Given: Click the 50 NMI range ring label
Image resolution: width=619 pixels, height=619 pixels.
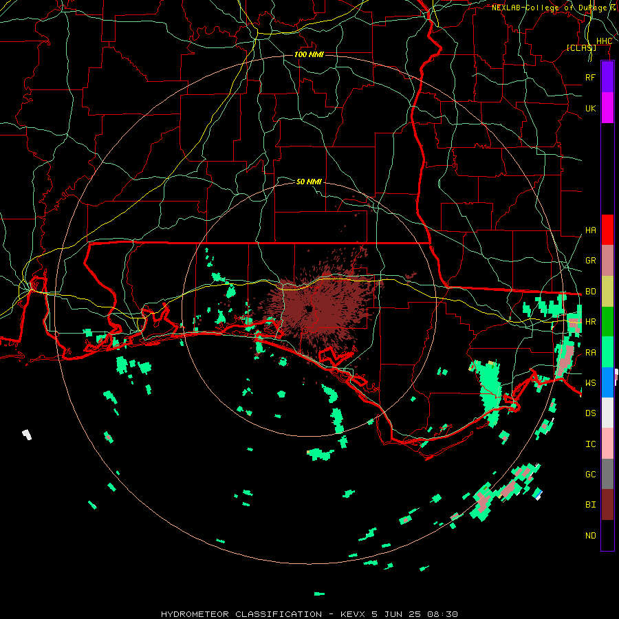Looking at the screenshot, I should pyautogui.click(x=309, y=182).
